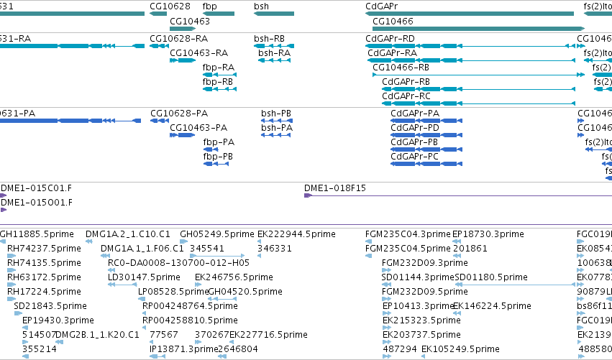
Task: Click transcript CdGAPr-RA label
Action: pos(392,53)
